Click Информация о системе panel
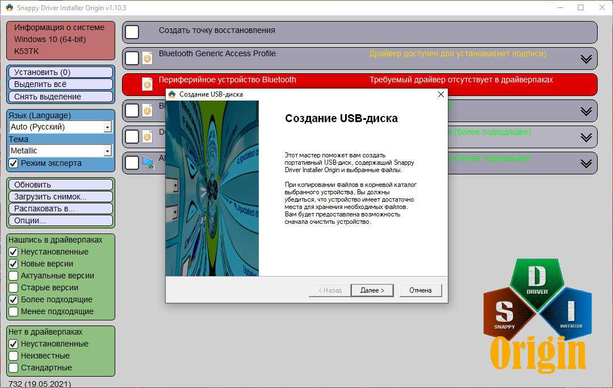Screen dimensions: 613x388 click(61, 40)
